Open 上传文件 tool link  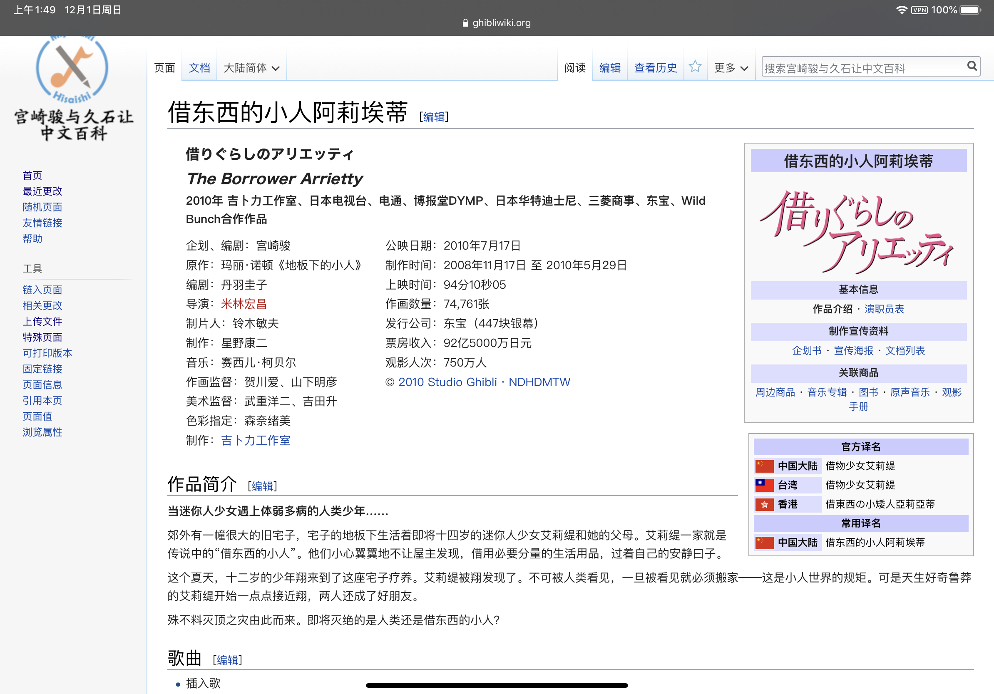coord(42,322)
